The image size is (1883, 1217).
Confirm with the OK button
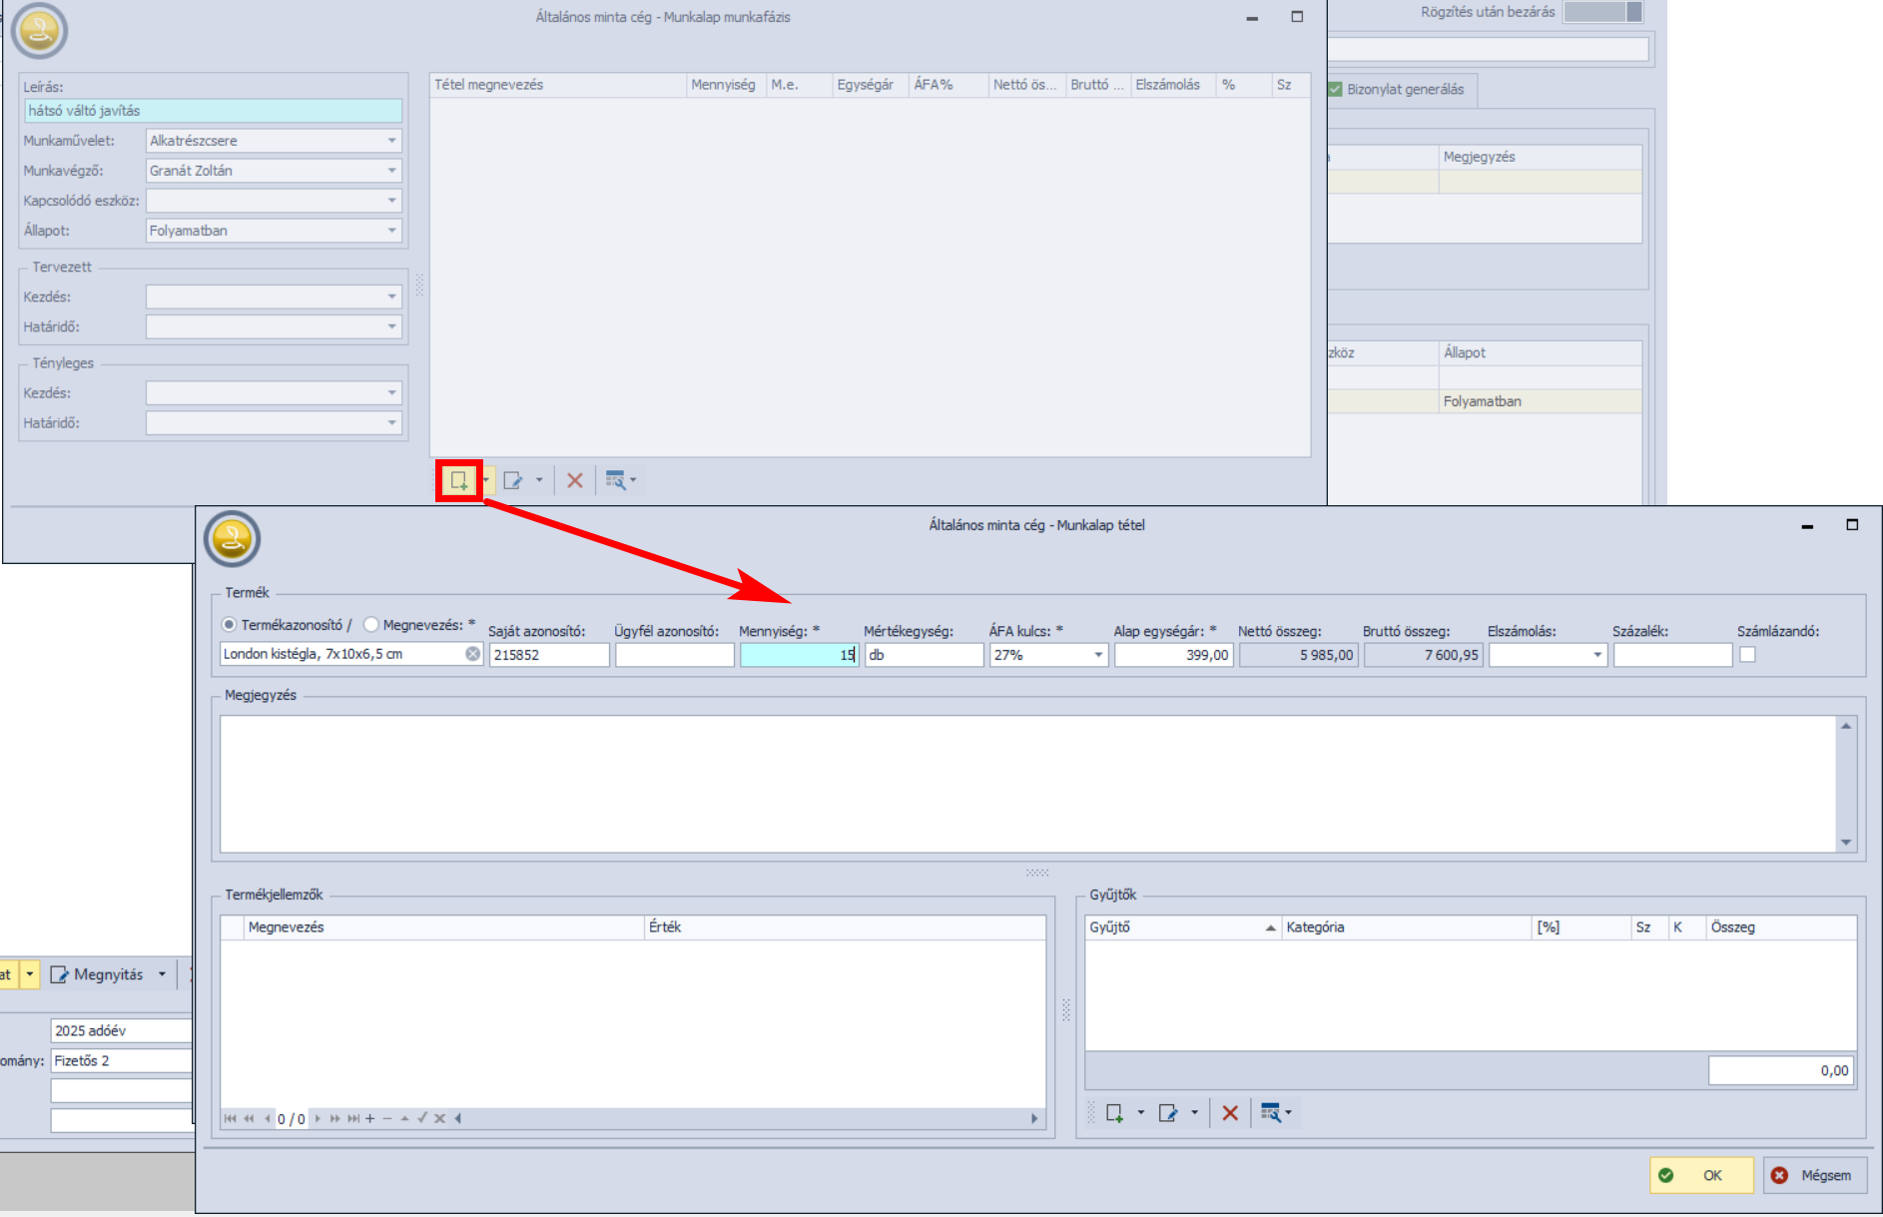point(1701,1175)
